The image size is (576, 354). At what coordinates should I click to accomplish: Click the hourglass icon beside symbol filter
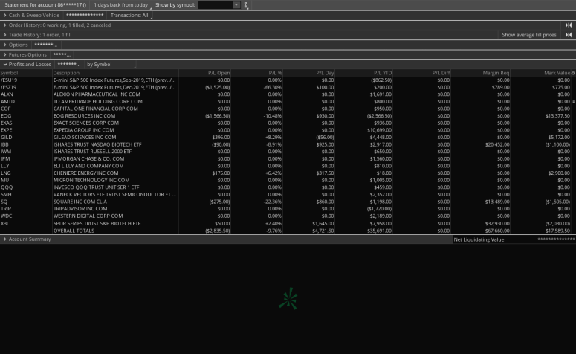click(x=246, y=5)
